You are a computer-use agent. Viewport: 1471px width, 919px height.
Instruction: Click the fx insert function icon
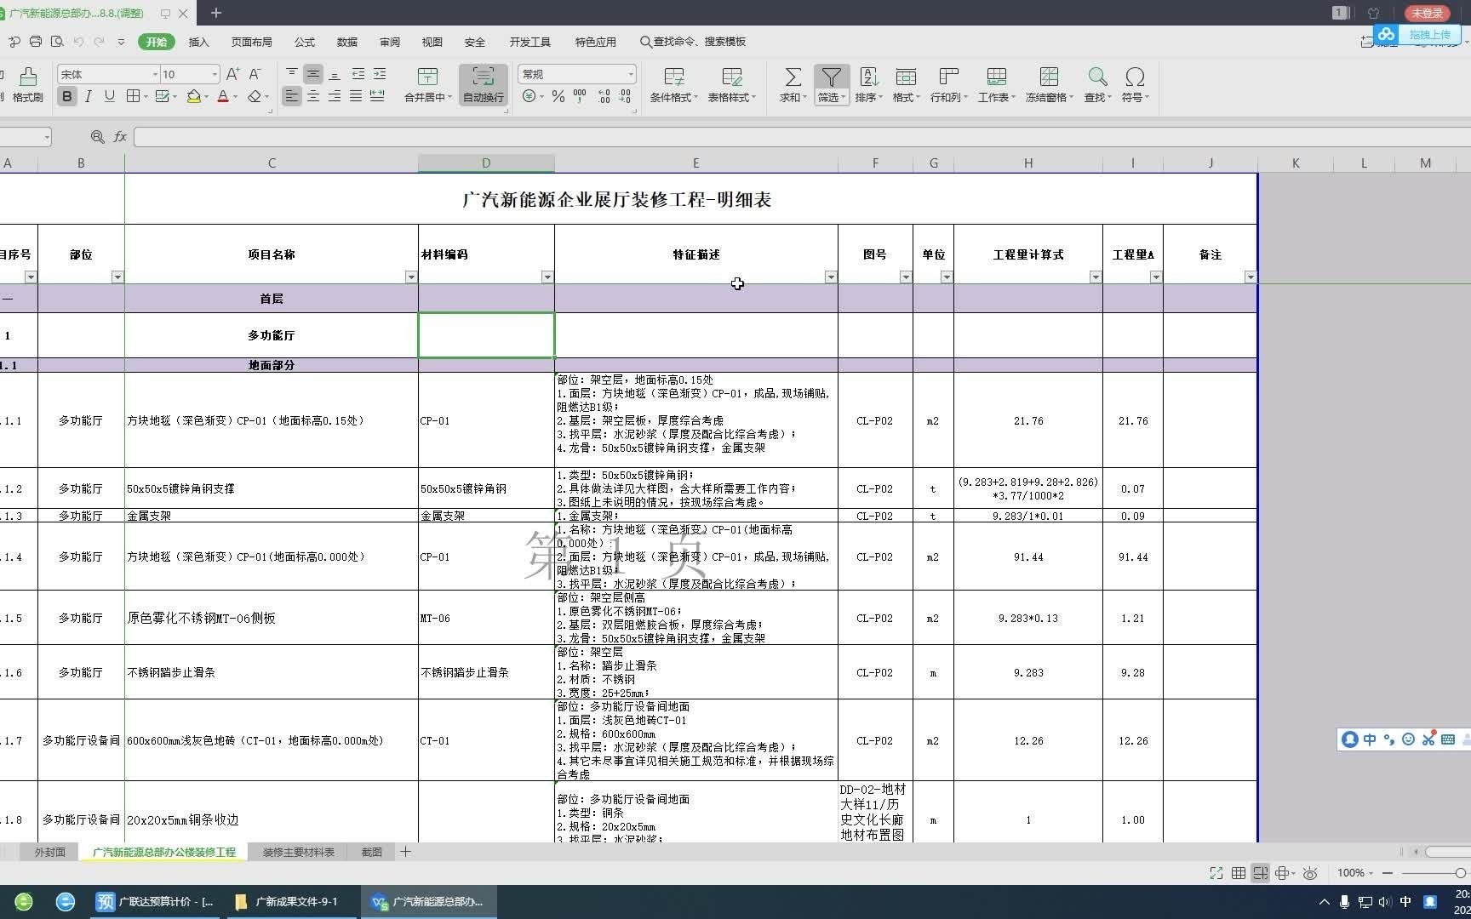120,137
